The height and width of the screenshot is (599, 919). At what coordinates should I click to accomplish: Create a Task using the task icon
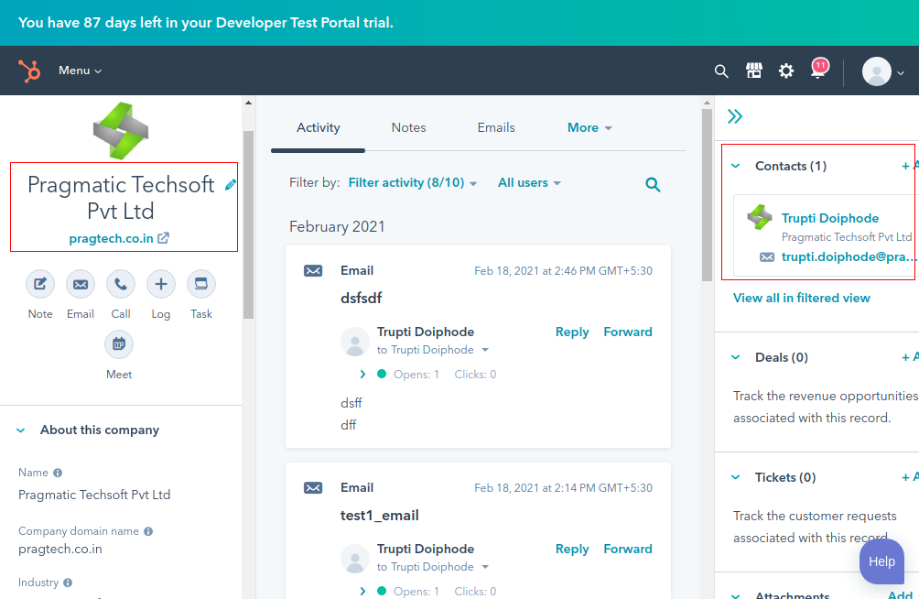pyautogui.click(x=201, y=285)
